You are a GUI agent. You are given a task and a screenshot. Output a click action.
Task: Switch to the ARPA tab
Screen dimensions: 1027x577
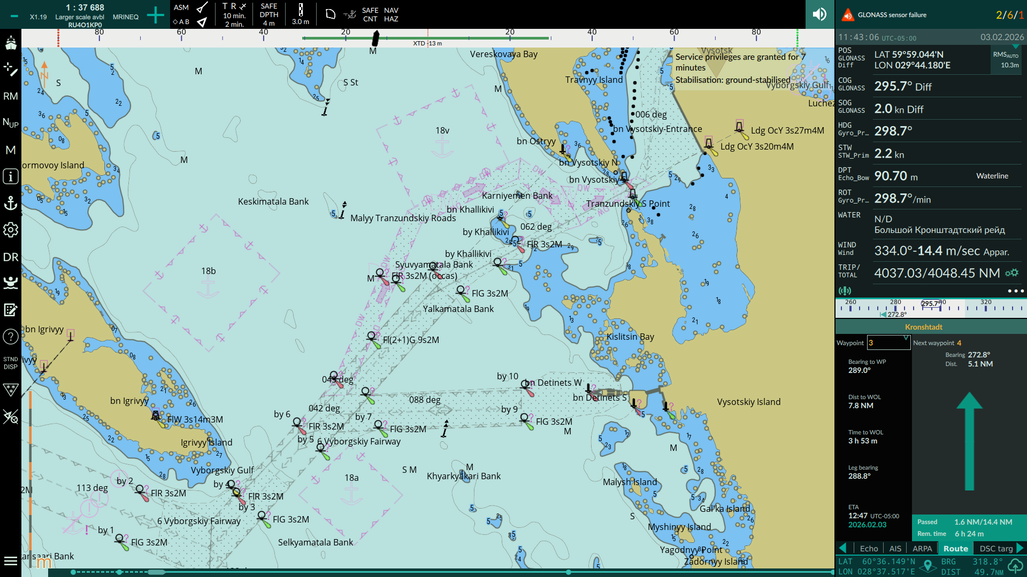(922, 549)
